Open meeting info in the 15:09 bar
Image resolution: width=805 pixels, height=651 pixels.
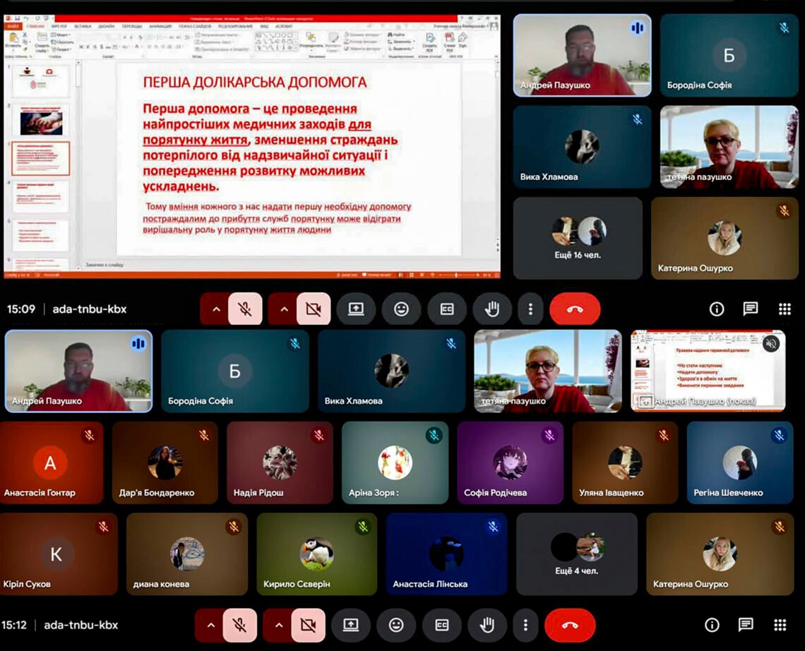(716, 309)
